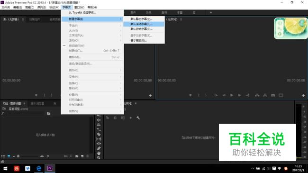
Task: Open Source panel 源:(无剪辑) panel menu
Action: click(23, 19)
